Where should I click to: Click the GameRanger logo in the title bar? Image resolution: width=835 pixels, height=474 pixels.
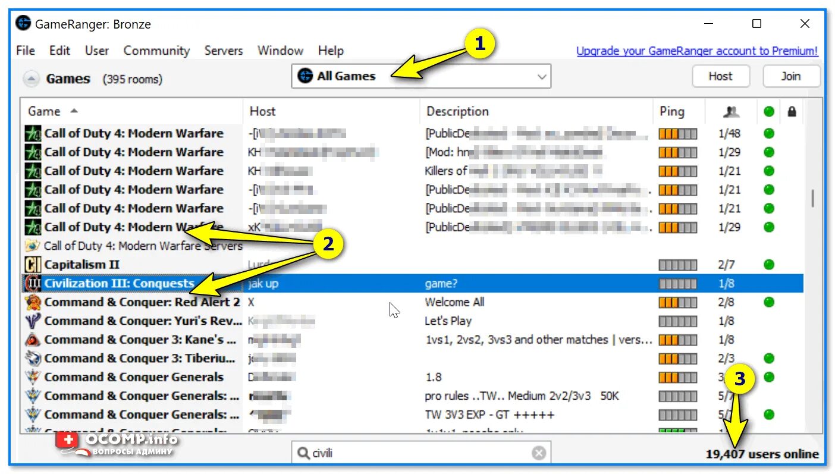[x=23, y=24]
